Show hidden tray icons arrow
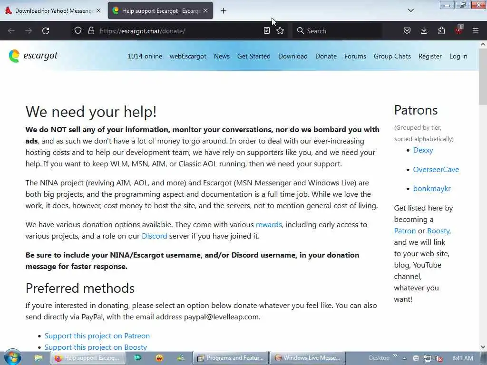 tap(404, 358)
